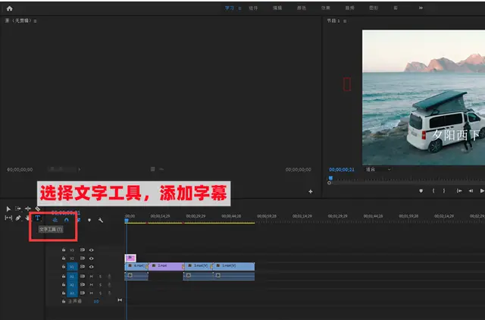The height and width of the screenshot is (320, 485).
Task: Switch to the 颜色 workspace tab
Action: point(302,8)
